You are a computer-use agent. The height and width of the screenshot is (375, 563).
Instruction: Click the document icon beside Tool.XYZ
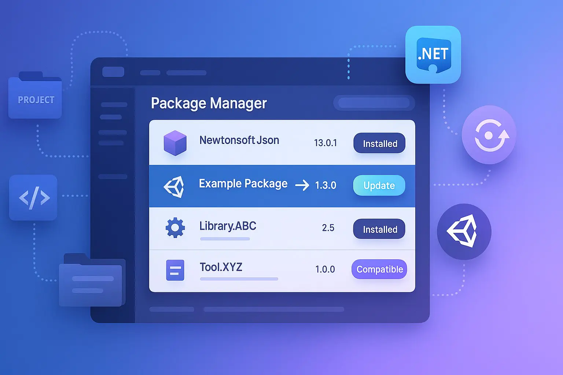click(x=175, y=270)
